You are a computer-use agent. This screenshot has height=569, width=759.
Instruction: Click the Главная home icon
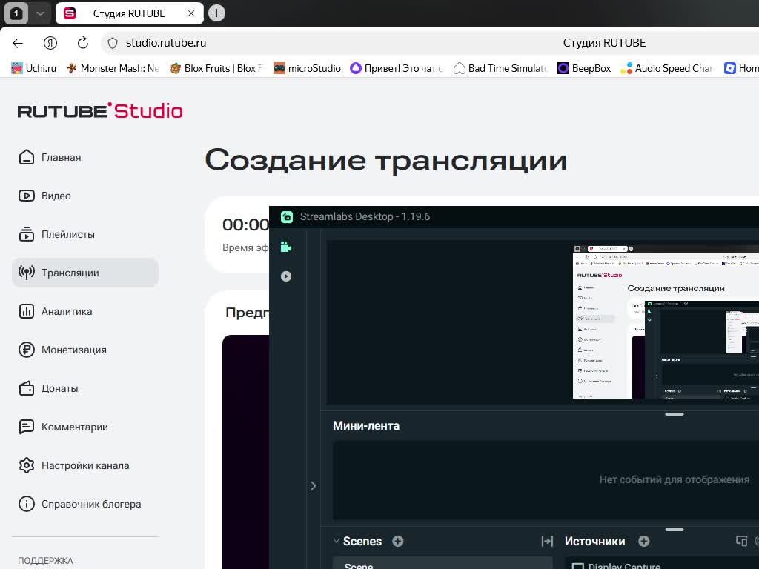click(x=27, y=157)
